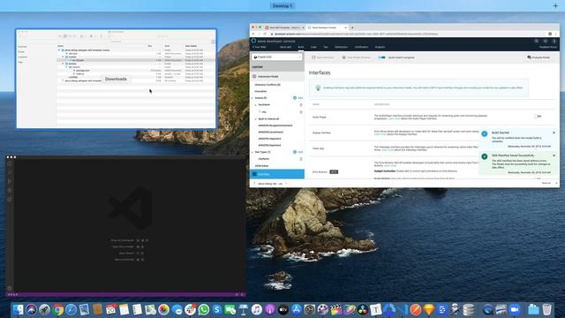Screen dimensions: 565x318
Task: Dismiss Skill Manifest Saved Successfully notification
Action: coord(554,155)
